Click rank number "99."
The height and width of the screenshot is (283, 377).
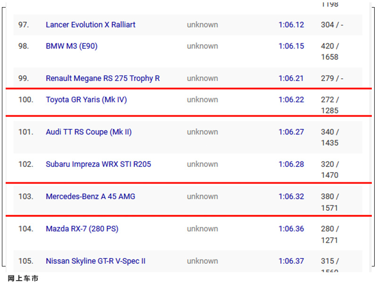coord(24,78)
